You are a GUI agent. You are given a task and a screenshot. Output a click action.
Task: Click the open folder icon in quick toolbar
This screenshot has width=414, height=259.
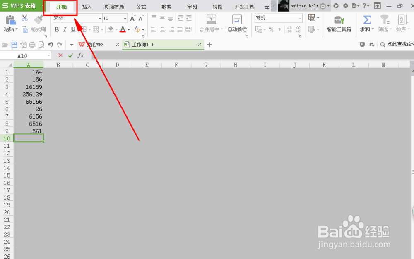click(x=5, y=45)
